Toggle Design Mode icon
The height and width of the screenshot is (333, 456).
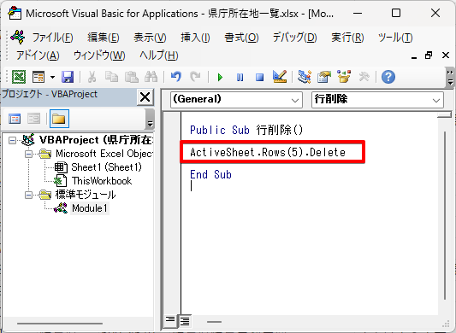coord(280,77)
